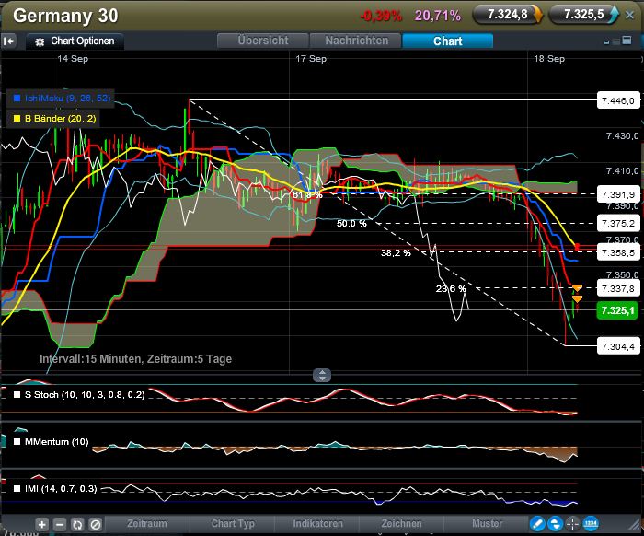This screenshot has height=536, width=644.
Task: Click the 17 Sep date label
Action: point(311,59)
